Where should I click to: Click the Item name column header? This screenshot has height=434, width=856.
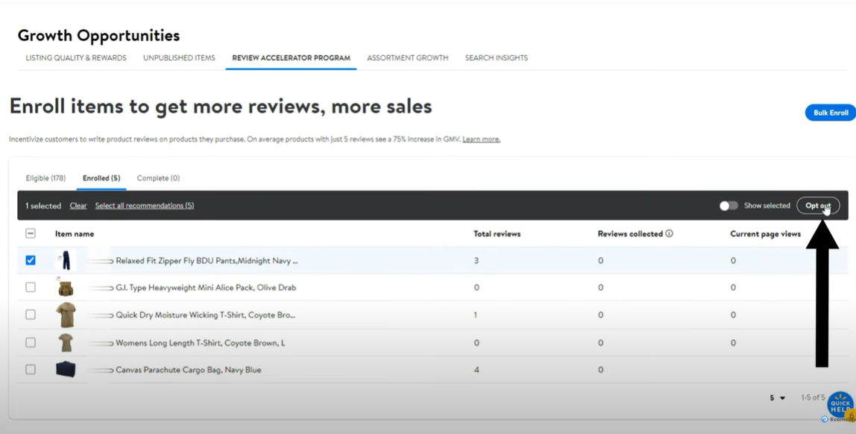[x=75, y=233]
